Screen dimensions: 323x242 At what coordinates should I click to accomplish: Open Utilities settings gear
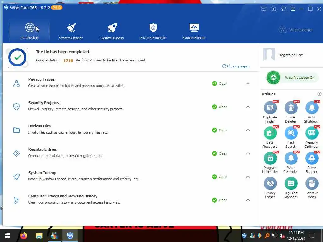[x=319, y=94]
